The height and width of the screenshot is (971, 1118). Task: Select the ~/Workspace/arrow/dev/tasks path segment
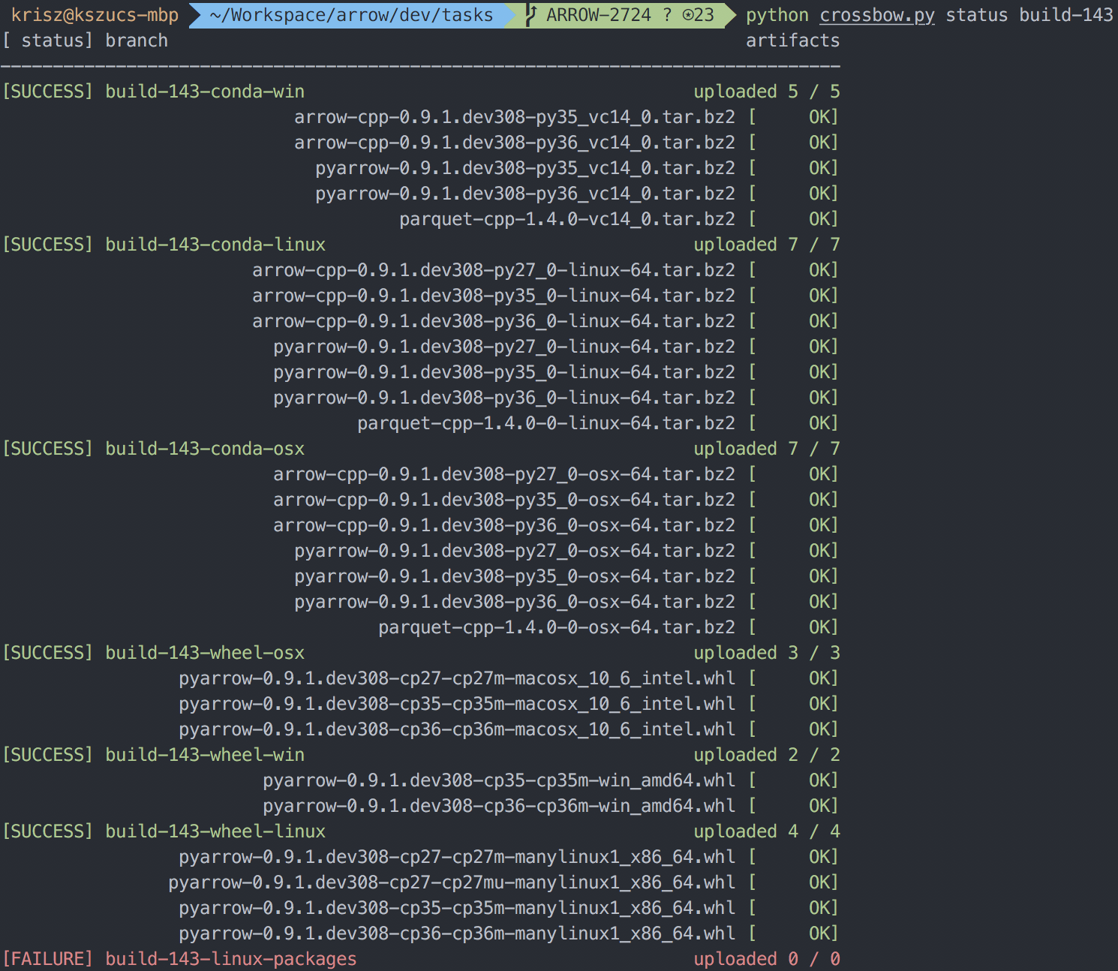coord(351,15)
